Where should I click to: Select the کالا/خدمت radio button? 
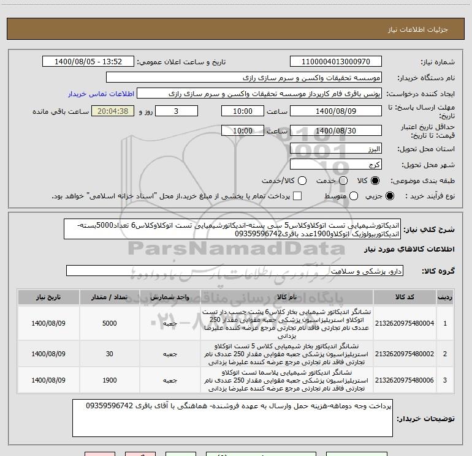(x=302, y=181)
